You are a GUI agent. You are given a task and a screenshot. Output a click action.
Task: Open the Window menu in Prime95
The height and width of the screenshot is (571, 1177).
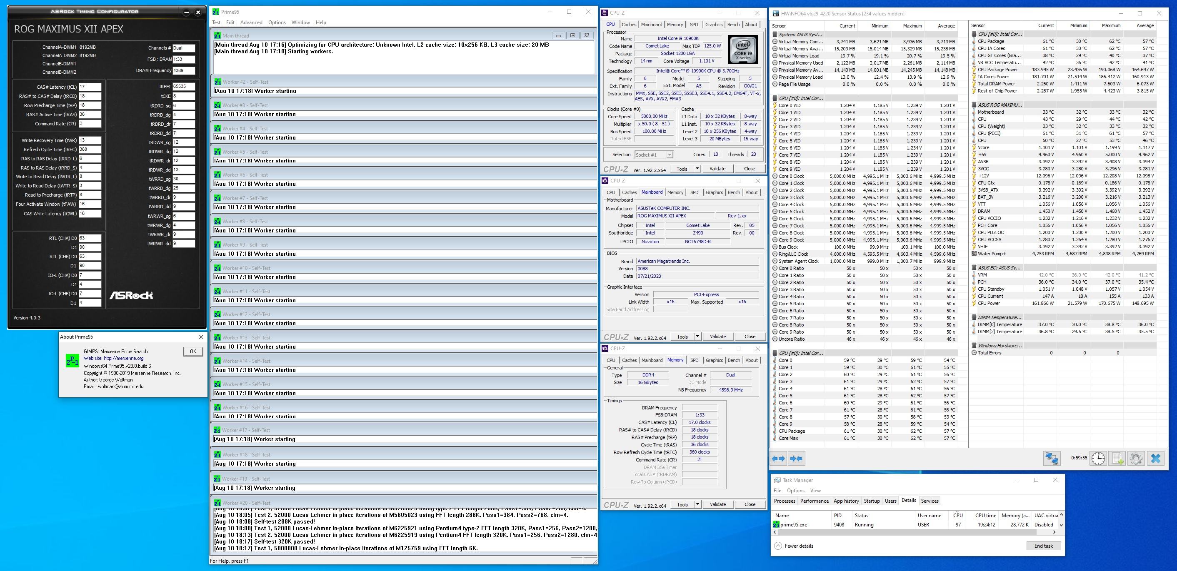tap(301, 22)
